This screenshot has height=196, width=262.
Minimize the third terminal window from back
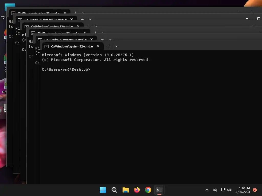pyautogui.click(x=254, y=25)
